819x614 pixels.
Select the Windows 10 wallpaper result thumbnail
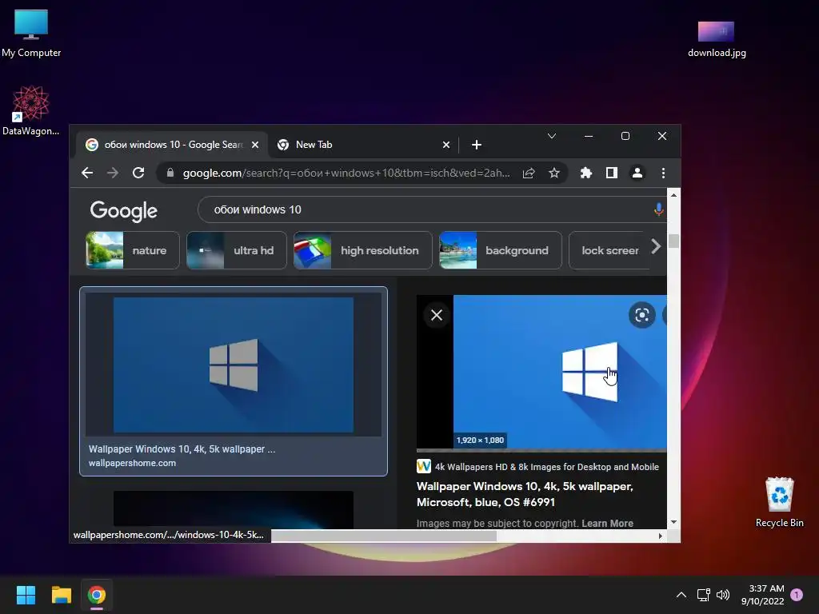tap(233, 365)
